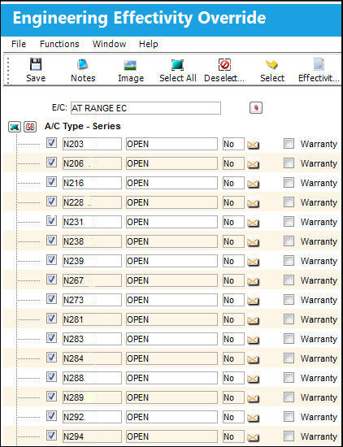343x447 pixels.
Task: Click the Deselect toolbar icon
Action: (x=224, y=65)
